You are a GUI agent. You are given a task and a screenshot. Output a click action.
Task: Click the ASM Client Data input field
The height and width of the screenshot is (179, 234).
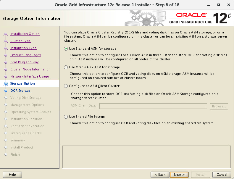[153, 106]
